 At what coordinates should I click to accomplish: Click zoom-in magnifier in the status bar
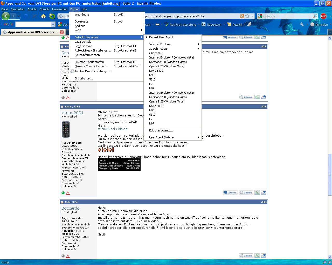point(324,262)
